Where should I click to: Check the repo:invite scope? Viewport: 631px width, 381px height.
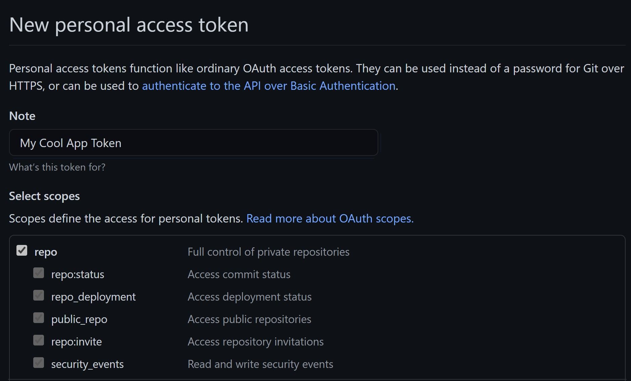(38, 340)
